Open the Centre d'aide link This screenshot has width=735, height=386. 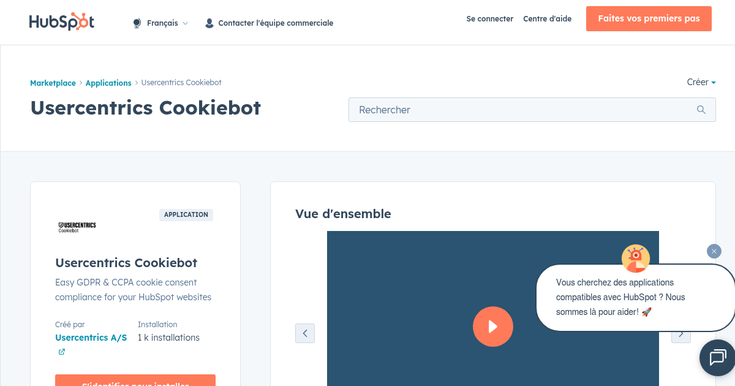pos(547,19)
